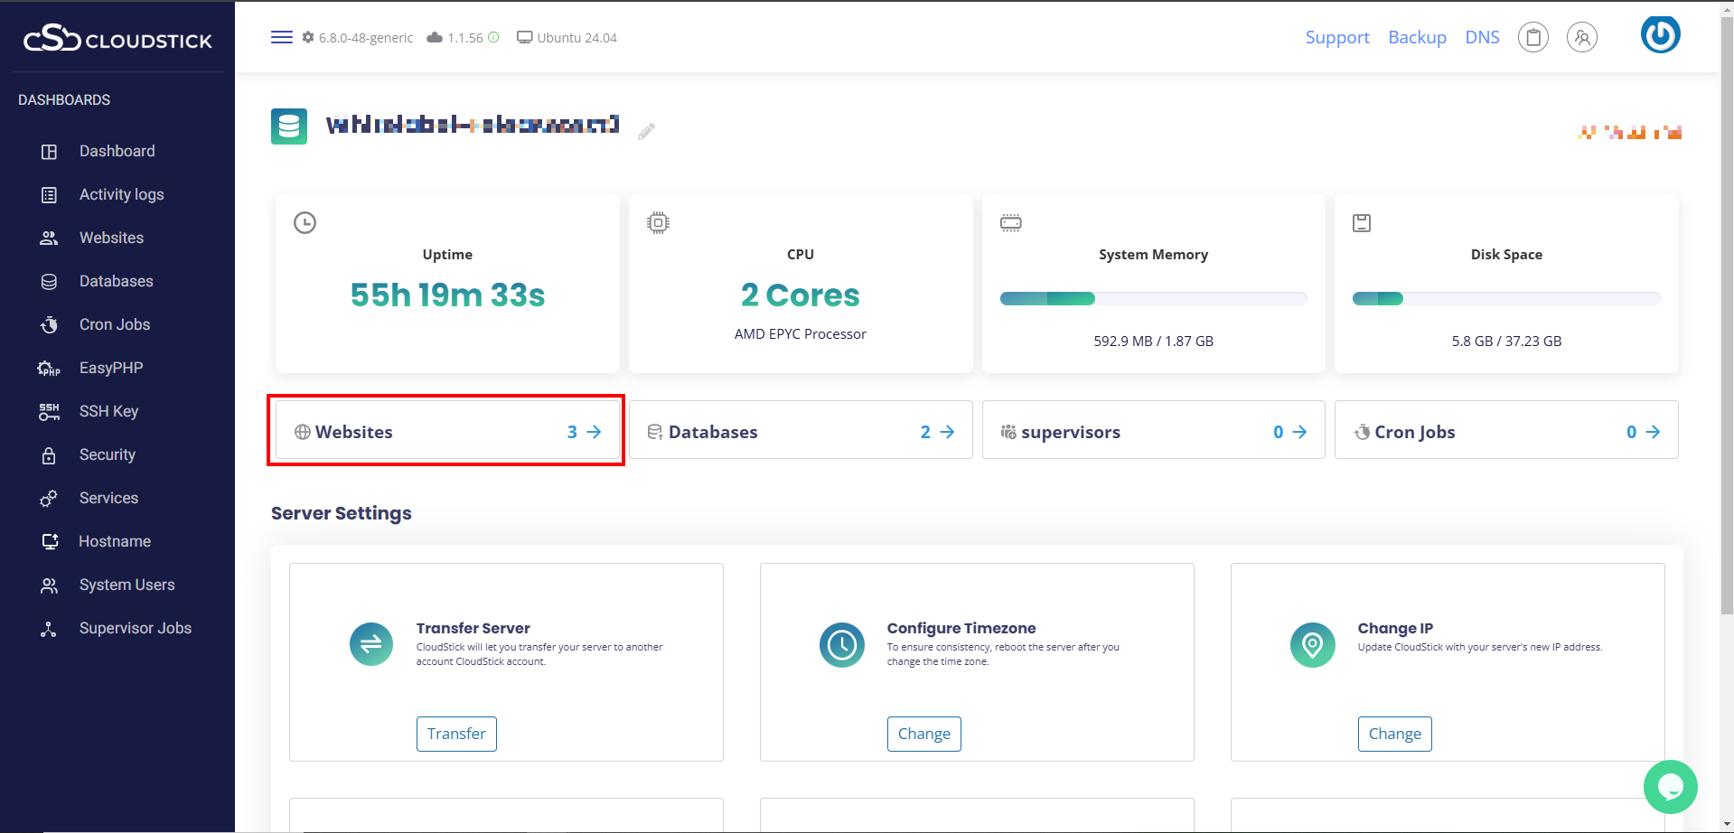1734x833 pixels.
Task: Click the green server database icon
Action: pos(289,126)
